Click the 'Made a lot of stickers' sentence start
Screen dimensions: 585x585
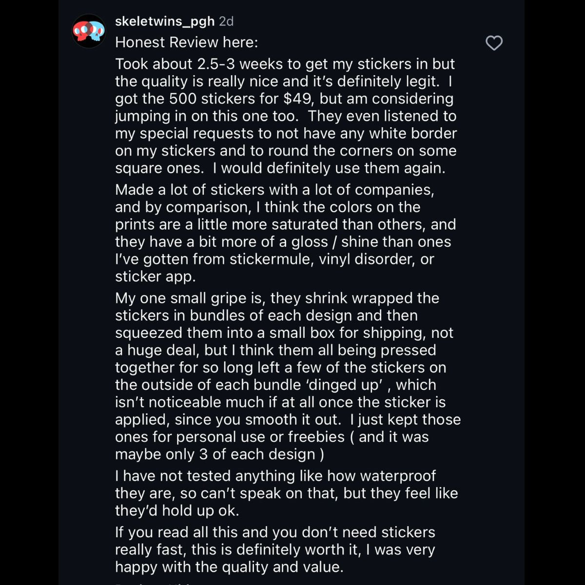click(187, 190)
